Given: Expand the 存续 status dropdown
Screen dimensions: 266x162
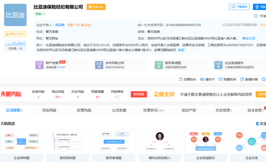Looking at the screenshot, I should (40, 14).
